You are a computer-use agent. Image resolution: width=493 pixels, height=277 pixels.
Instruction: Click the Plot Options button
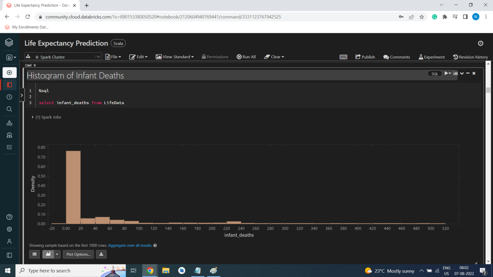(x=78, y=254)
